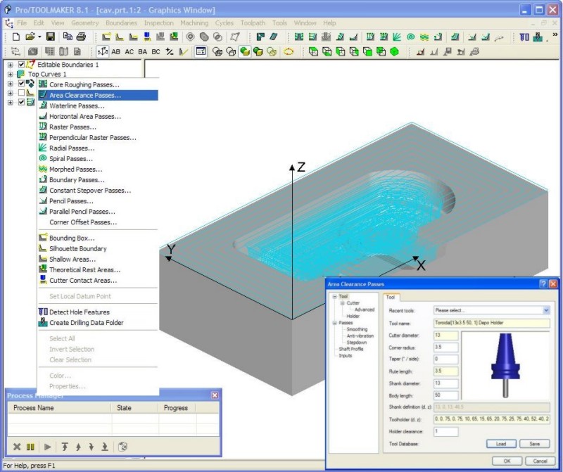The height and width of the screenshot is (472, 563).
Task: Collapse the Cutter node in dialog tree
Action: (x=343, y=303)
